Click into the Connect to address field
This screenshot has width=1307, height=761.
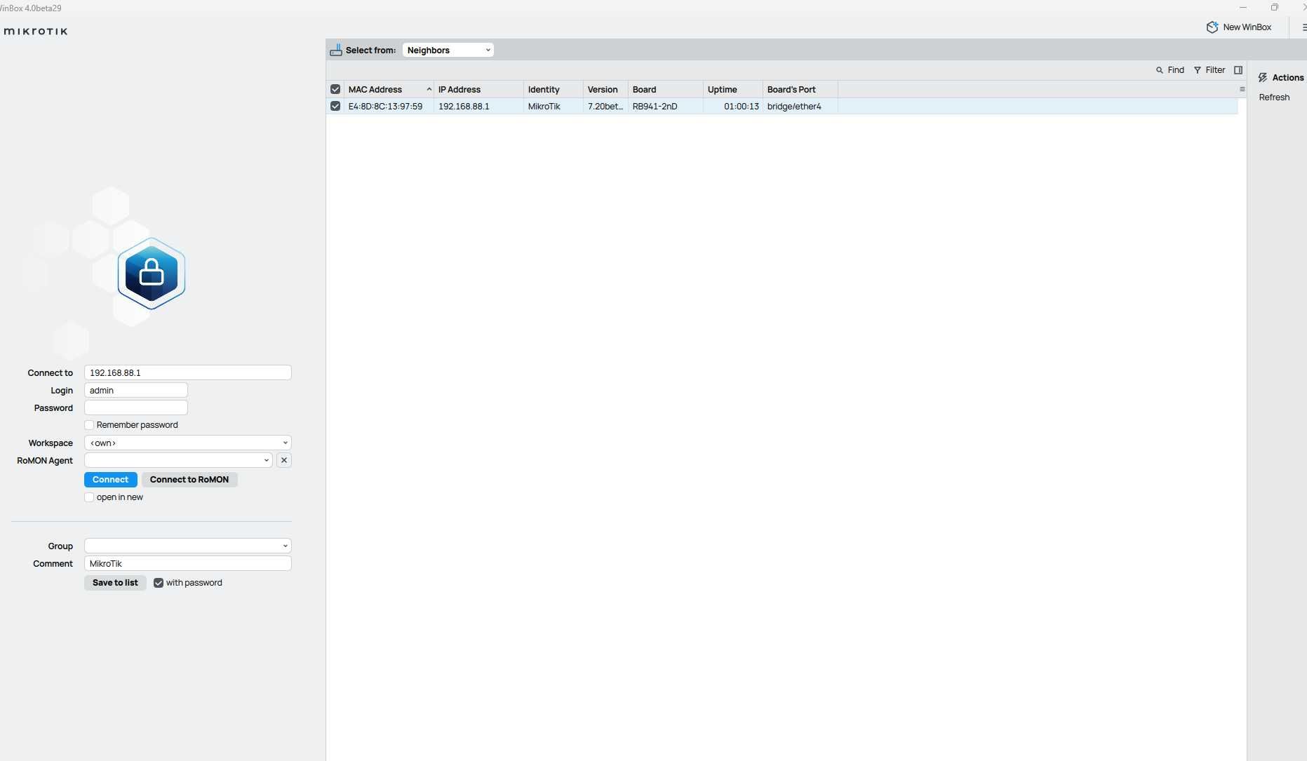tap(188, 372)
